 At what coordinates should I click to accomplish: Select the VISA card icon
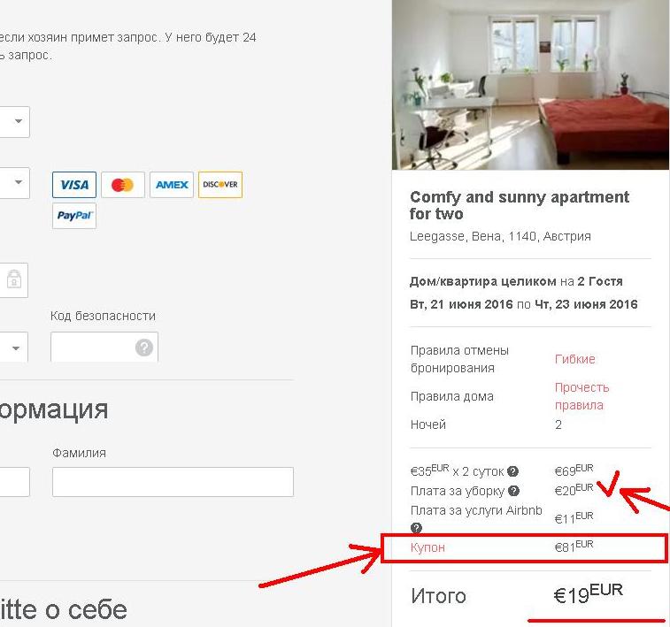[74, 185]
